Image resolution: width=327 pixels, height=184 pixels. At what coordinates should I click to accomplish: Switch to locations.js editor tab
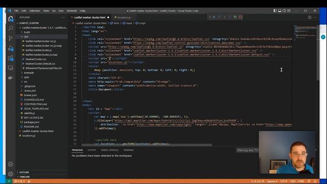click(x=124, y=17)
